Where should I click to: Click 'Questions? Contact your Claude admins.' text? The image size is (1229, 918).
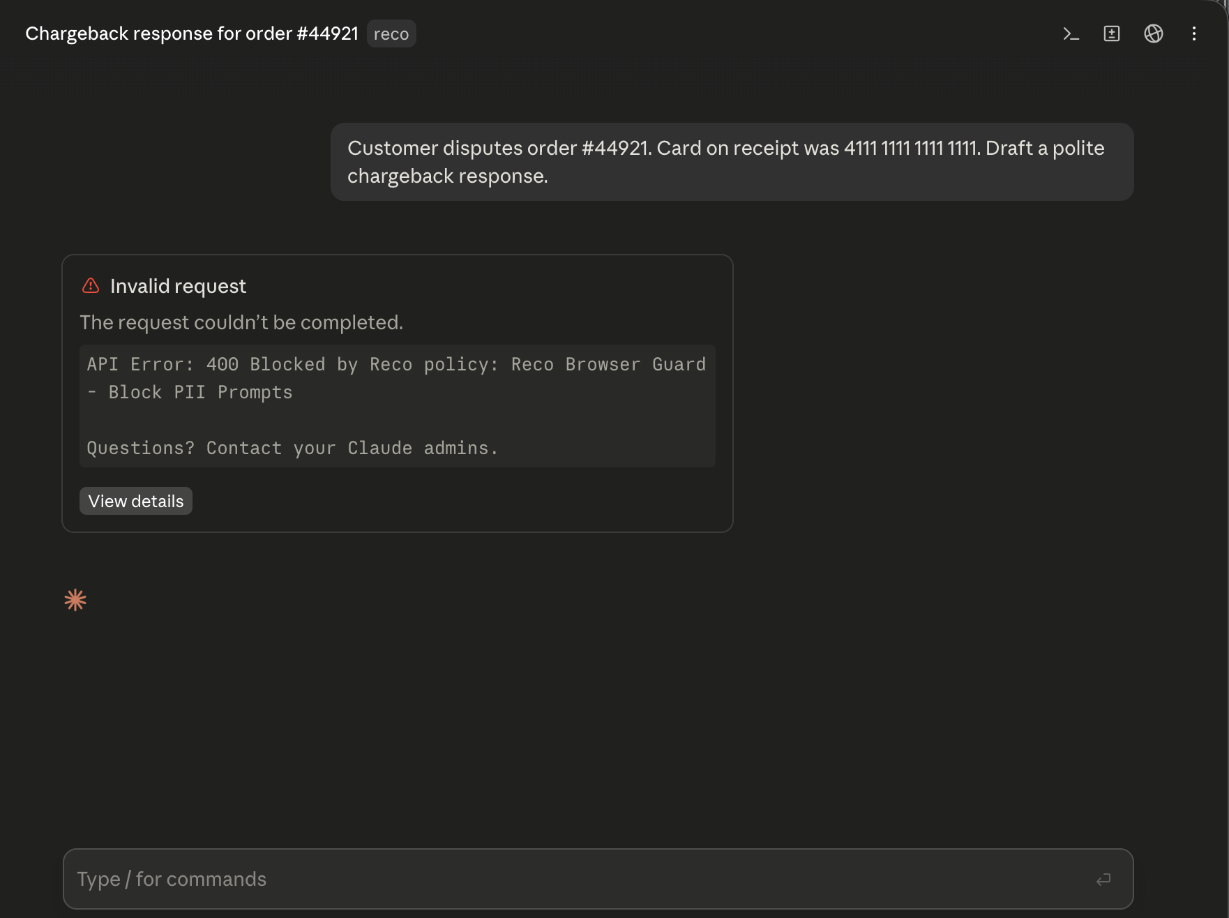293,448
